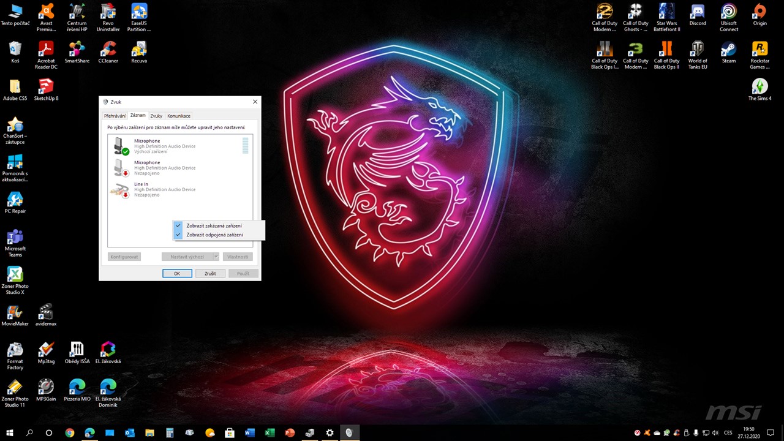Viewport: 784px width, 441px height.
Task: Launch Format Factory shortcut
Action: click(x=15, y=356)
